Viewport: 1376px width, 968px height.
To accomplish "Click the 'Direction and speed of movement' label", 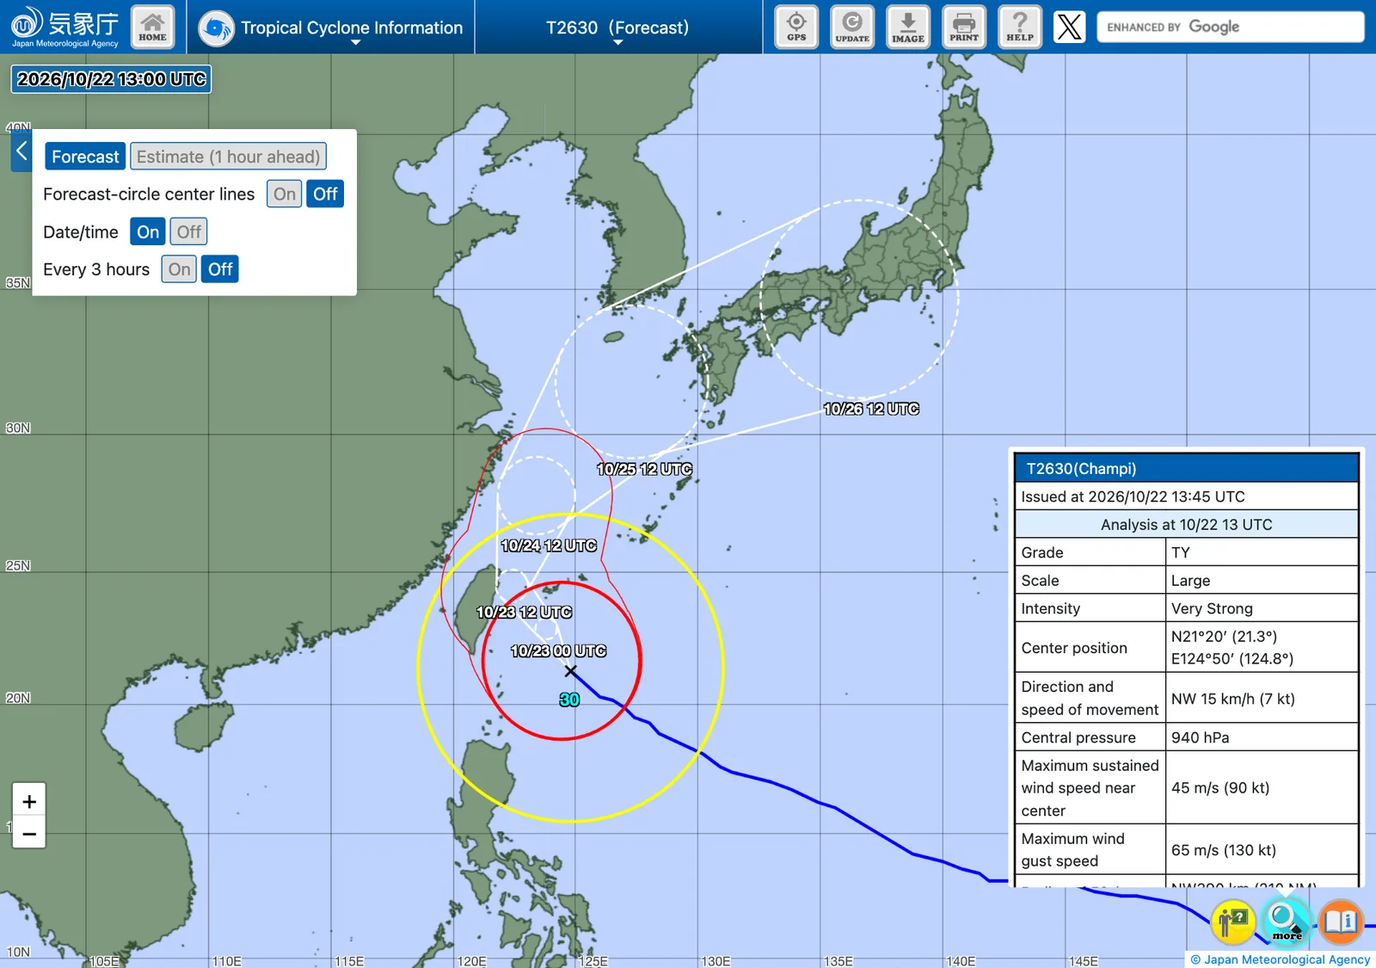I will point(1090,698).
